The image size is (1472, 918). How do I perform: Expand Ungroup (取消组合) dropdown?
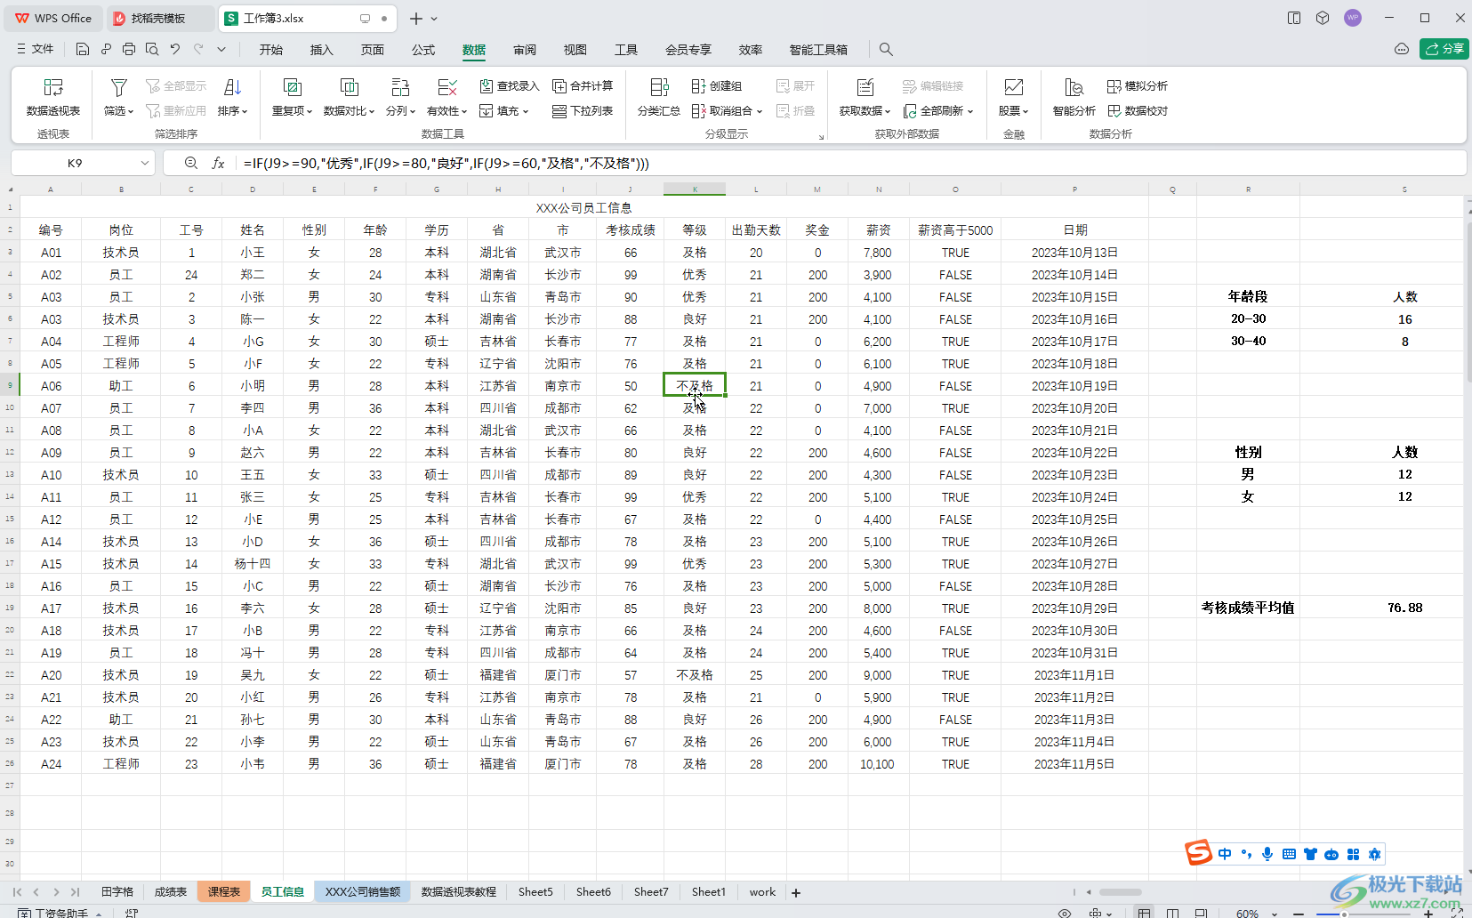(x=760, y=112)
